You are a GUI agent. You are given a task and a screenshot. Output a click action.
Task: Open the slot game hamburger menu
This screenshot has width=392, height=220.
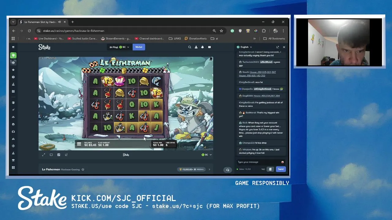pos(79,144)
